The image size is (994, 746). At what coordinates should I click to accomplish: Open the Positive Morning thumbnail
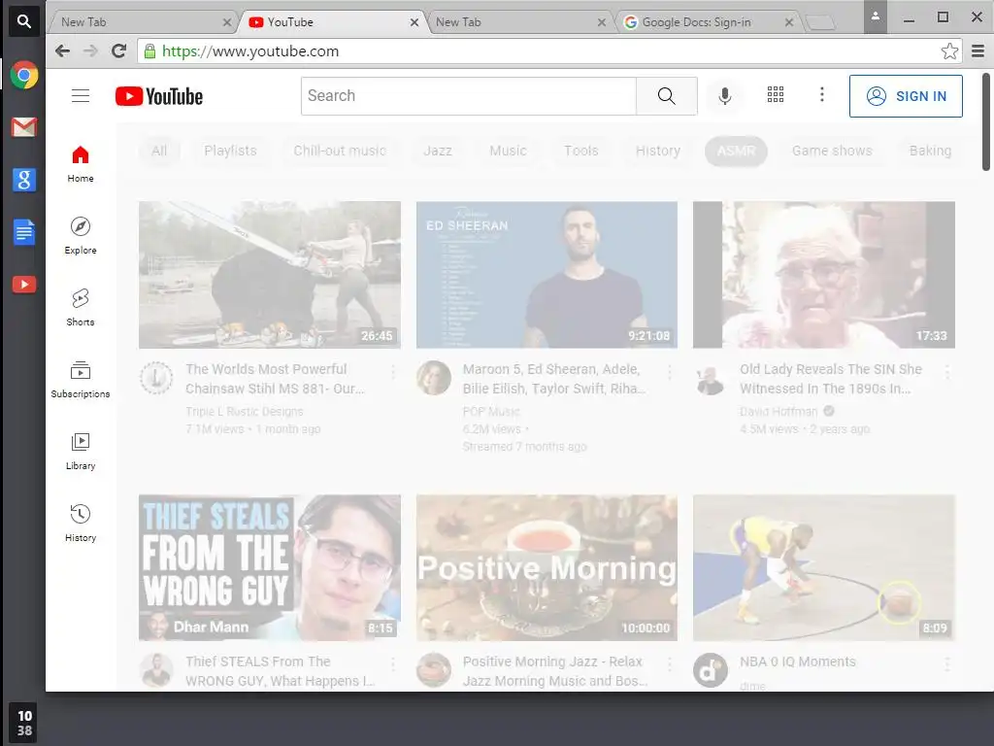547,567
